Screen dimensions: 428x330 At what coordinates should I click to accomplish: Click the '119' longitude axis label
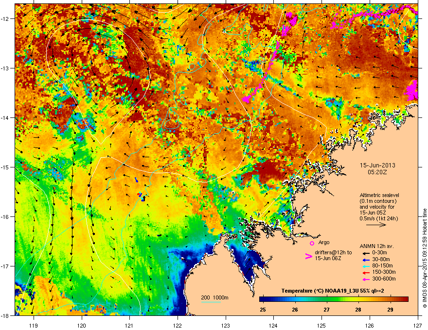34,325
